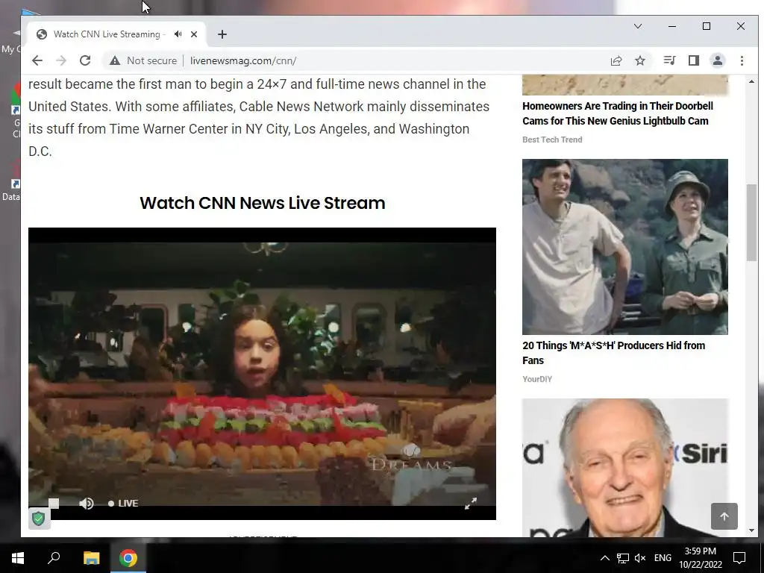Screen dimensions: 764x573
Task: Open Chrome three-dot menu
Action: [742, 60]
